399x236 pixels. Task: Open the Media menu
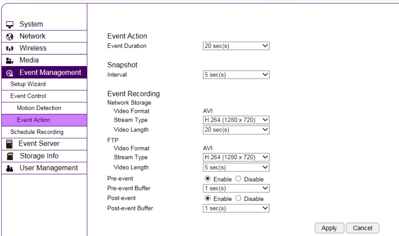pos(44,60)
